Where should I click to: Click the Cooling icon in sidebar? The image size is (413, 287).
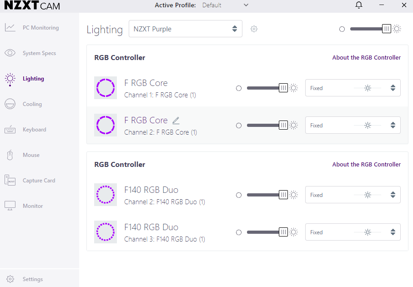click(10, 104)
